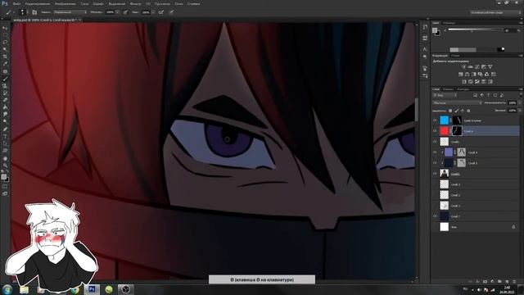Click the Photoshop taskbar button

coord(92,289)
